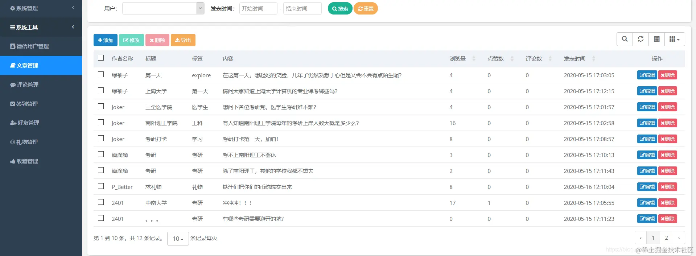Image resolution: width=696 pixels, height=256 pixels.
Task: Open the 用户 dropdown list
Action: pos(163,8)
